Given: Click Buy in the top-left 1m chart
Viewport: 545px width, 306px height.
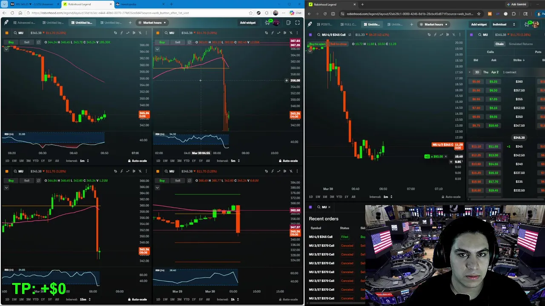Looking at the screenshot, I should tap(11, 42).
